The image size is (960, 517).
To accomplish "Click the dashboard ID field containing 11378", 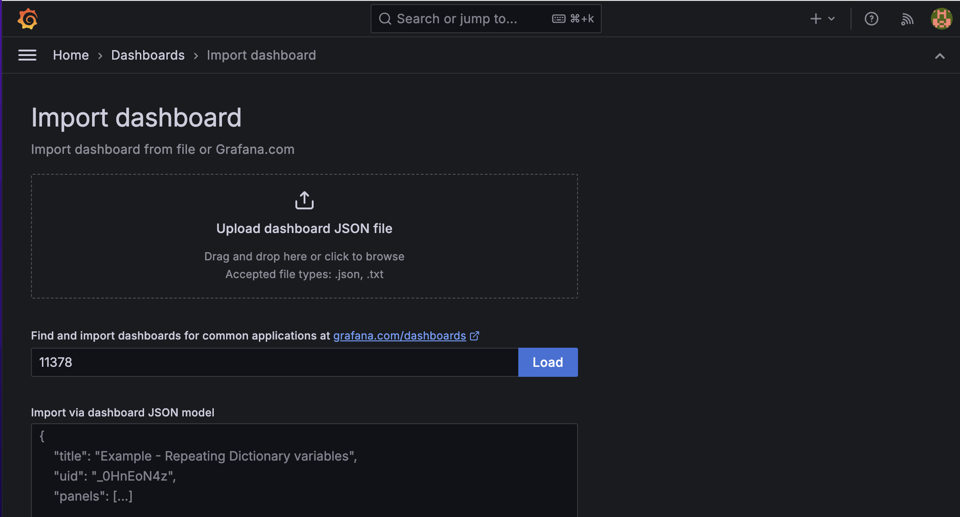I will pos(275,362).
